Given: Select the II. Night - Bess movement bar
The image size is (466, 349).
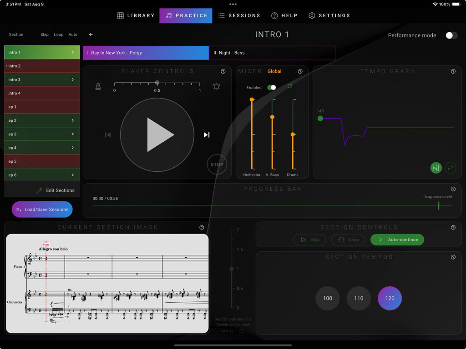Looking at the screenshot, I should pos(272,53).
